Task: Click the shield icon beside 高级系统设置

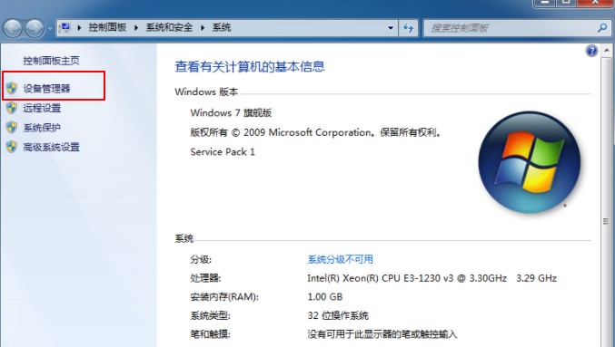Action: pyautogui.click(x=12, y=147)
